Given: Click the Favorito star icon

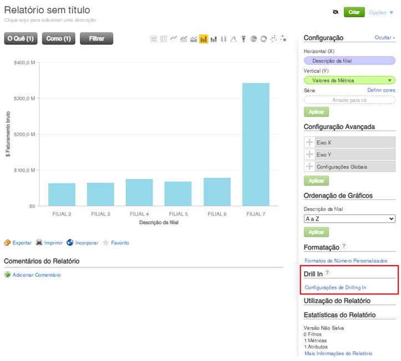Looking at the screenshot, I should click(x=105, y=242).
